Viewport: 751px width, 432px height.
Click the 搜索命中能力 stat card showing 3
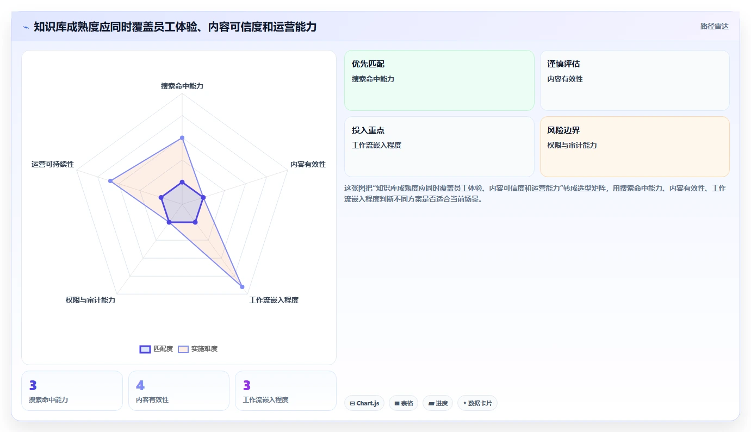point(72,391)
